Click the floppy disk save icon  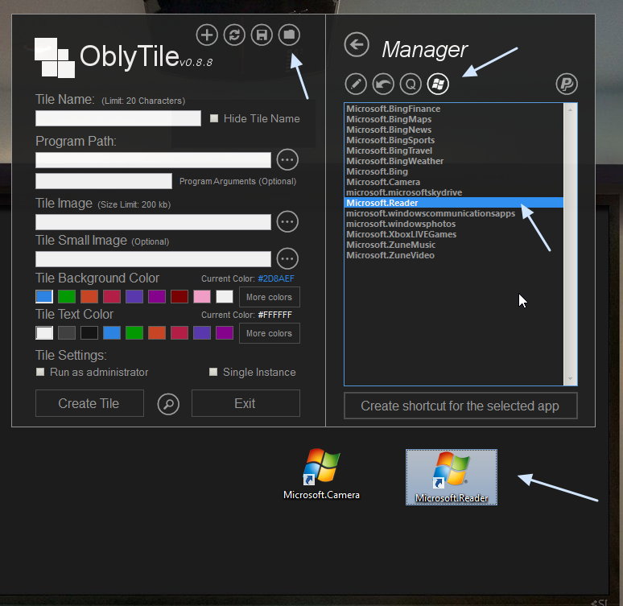point(262,35)
